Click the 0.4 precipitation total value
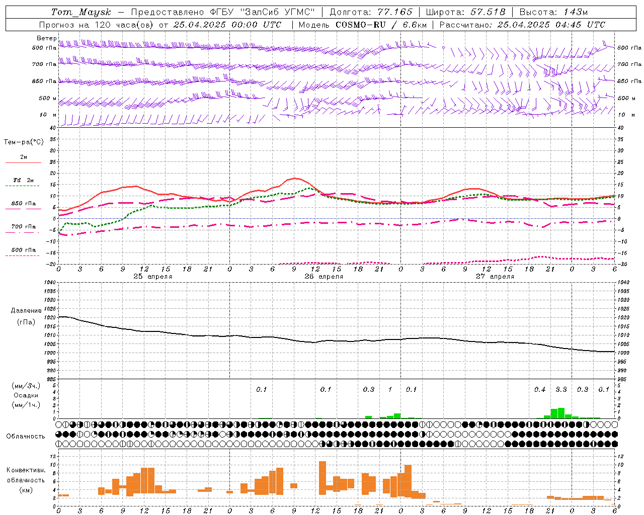Image resolution: width=644 pixels, height=515 pixels. point(540,389)
